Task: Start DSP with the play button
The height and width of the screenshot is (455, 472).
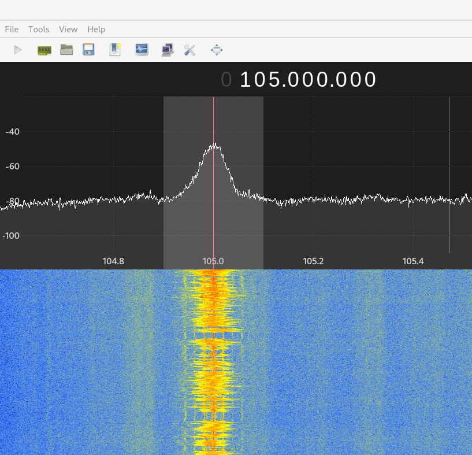Action: pos(18,50)
